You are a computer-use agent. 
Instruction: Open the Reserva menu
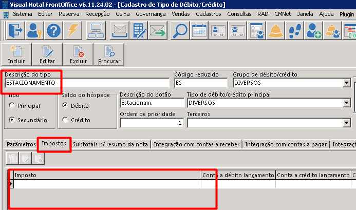pos(69,14)
